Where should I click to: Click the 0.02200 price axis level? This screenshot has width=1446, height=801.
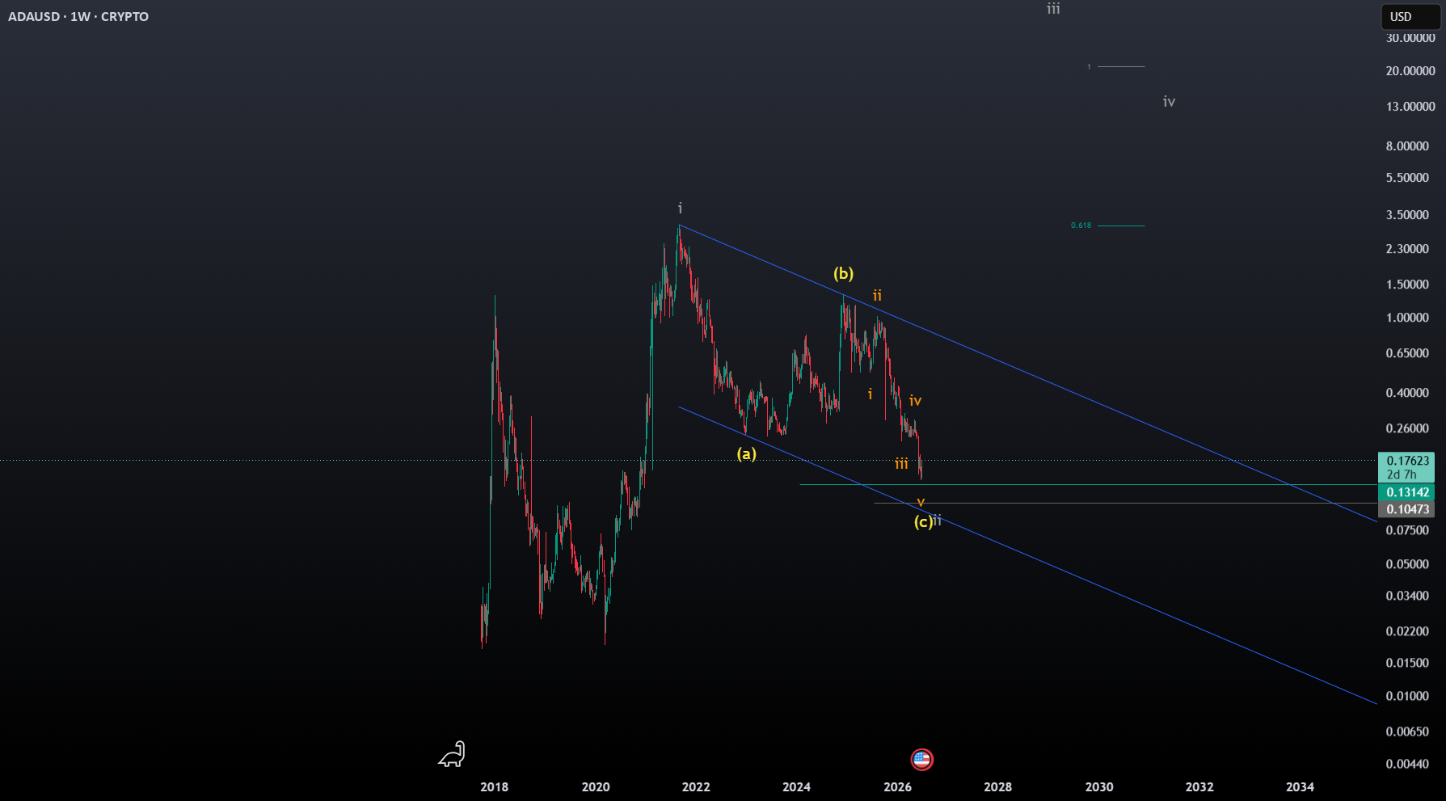point(1407,631)
